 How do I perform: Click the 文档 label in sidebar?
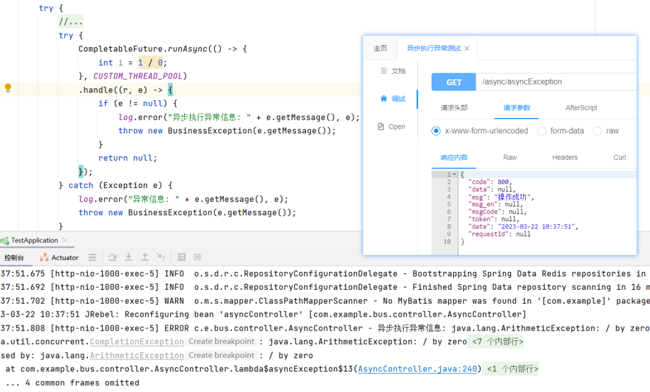point(398,71)
